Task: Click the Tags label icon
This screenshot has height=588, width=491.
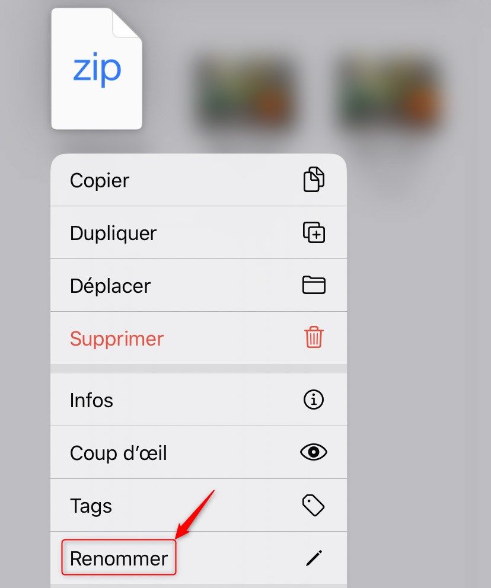Action: (314, 505)
